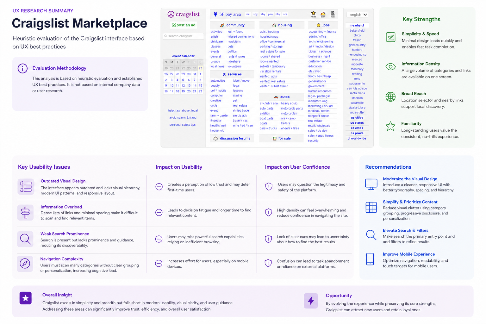486x324 pixels.
Task: Select the pen area tab
Action: 270,14
